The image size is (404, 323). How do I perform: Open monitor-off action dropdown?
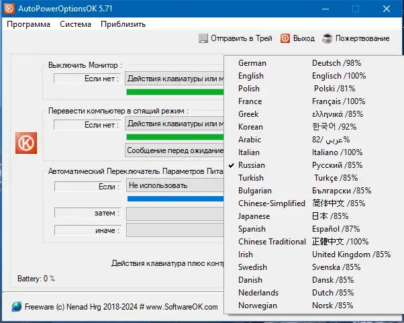point(174,79)
